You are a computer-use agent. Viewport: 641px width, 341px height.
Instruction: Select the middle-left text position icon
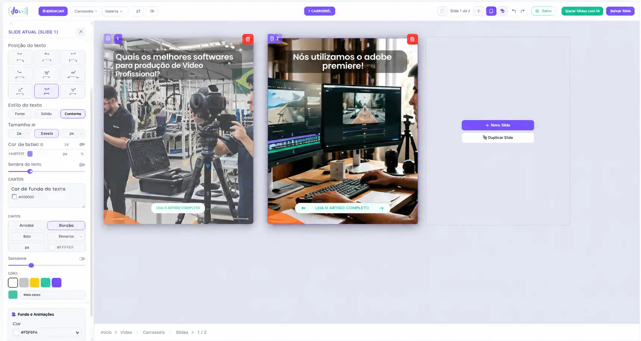(x=20, y=74)
